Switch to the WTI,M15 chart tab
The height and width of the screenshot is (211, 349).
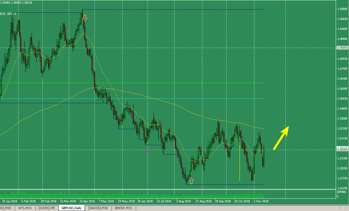tap(25, 208)
